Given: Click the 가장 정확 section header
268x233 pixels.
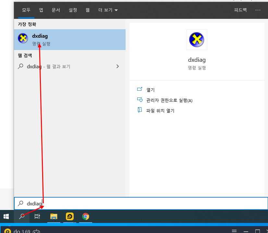Looking at the screenshot, I should coord(27,24).
